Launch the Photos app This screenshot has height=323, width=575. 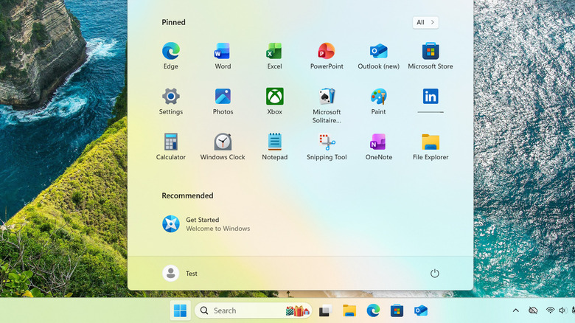(223, 101)
